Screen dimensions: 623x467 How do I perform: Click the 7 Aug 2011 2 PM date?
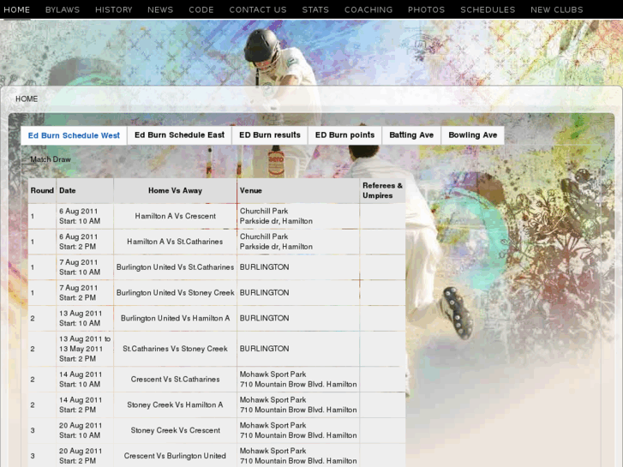point(78,292)
